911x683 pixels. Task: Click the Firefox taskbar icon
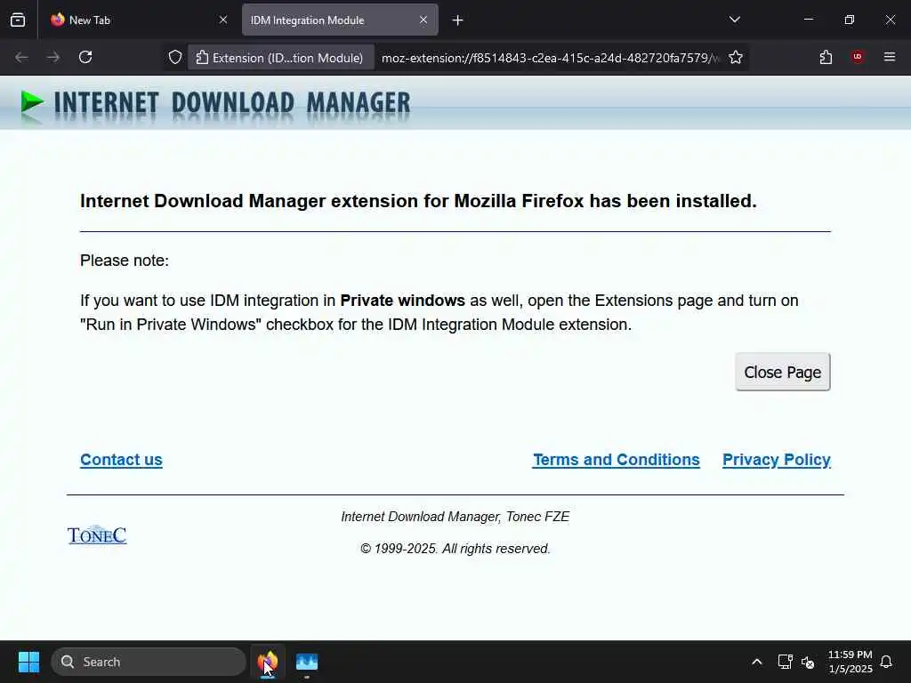click(x=268, y=662)
